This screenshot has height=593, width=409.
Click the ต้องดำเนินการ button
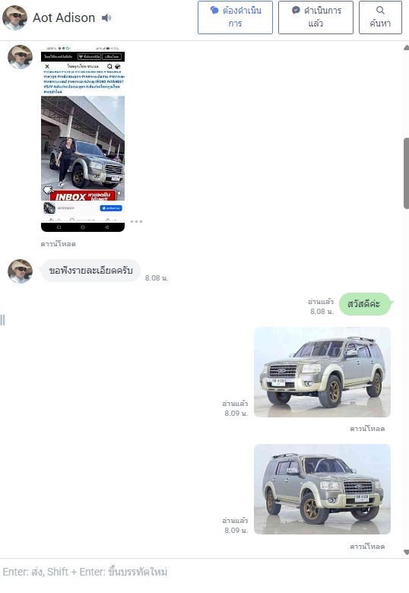[235, 17]
